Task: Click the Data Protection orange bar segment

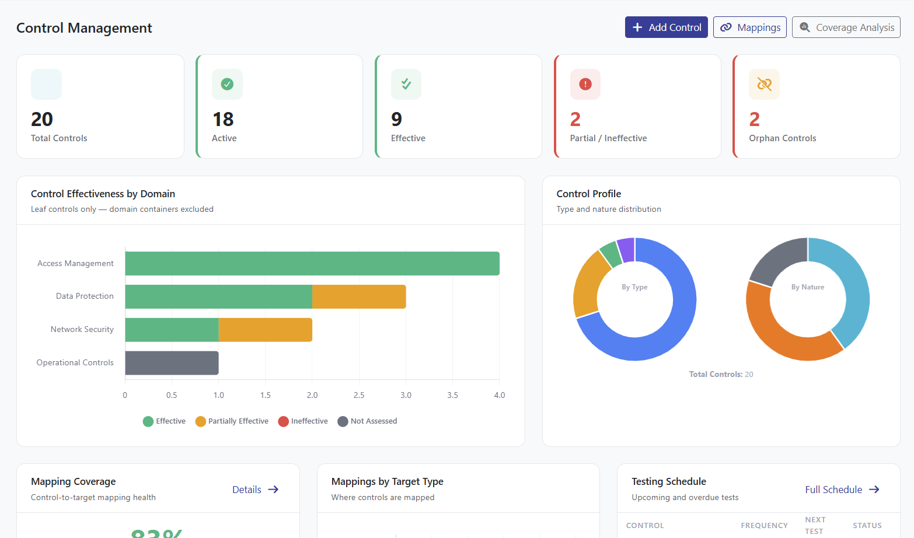Action: (359, 296)
